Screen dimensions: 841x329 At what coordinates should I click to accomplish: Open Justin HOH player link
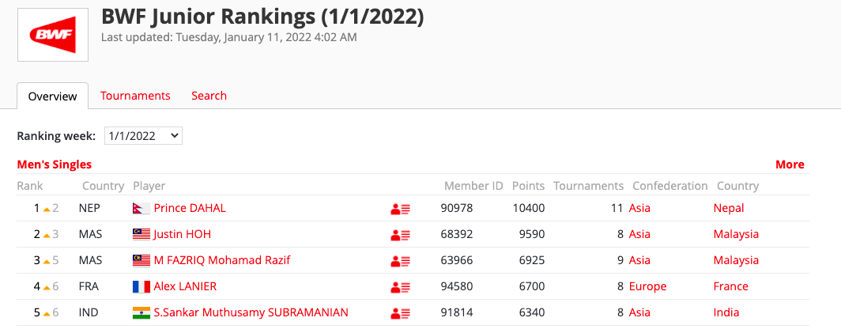point(183,234)
